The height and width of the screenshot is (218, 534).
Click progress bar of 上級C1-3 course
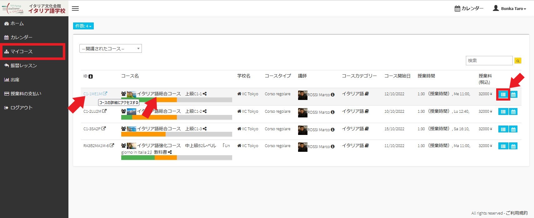pyautogui.click(x=177, y=134)
